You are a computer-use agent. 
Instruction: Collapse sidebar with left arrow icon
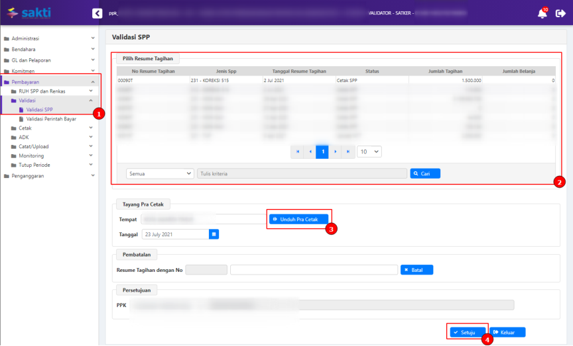(97, 13)
